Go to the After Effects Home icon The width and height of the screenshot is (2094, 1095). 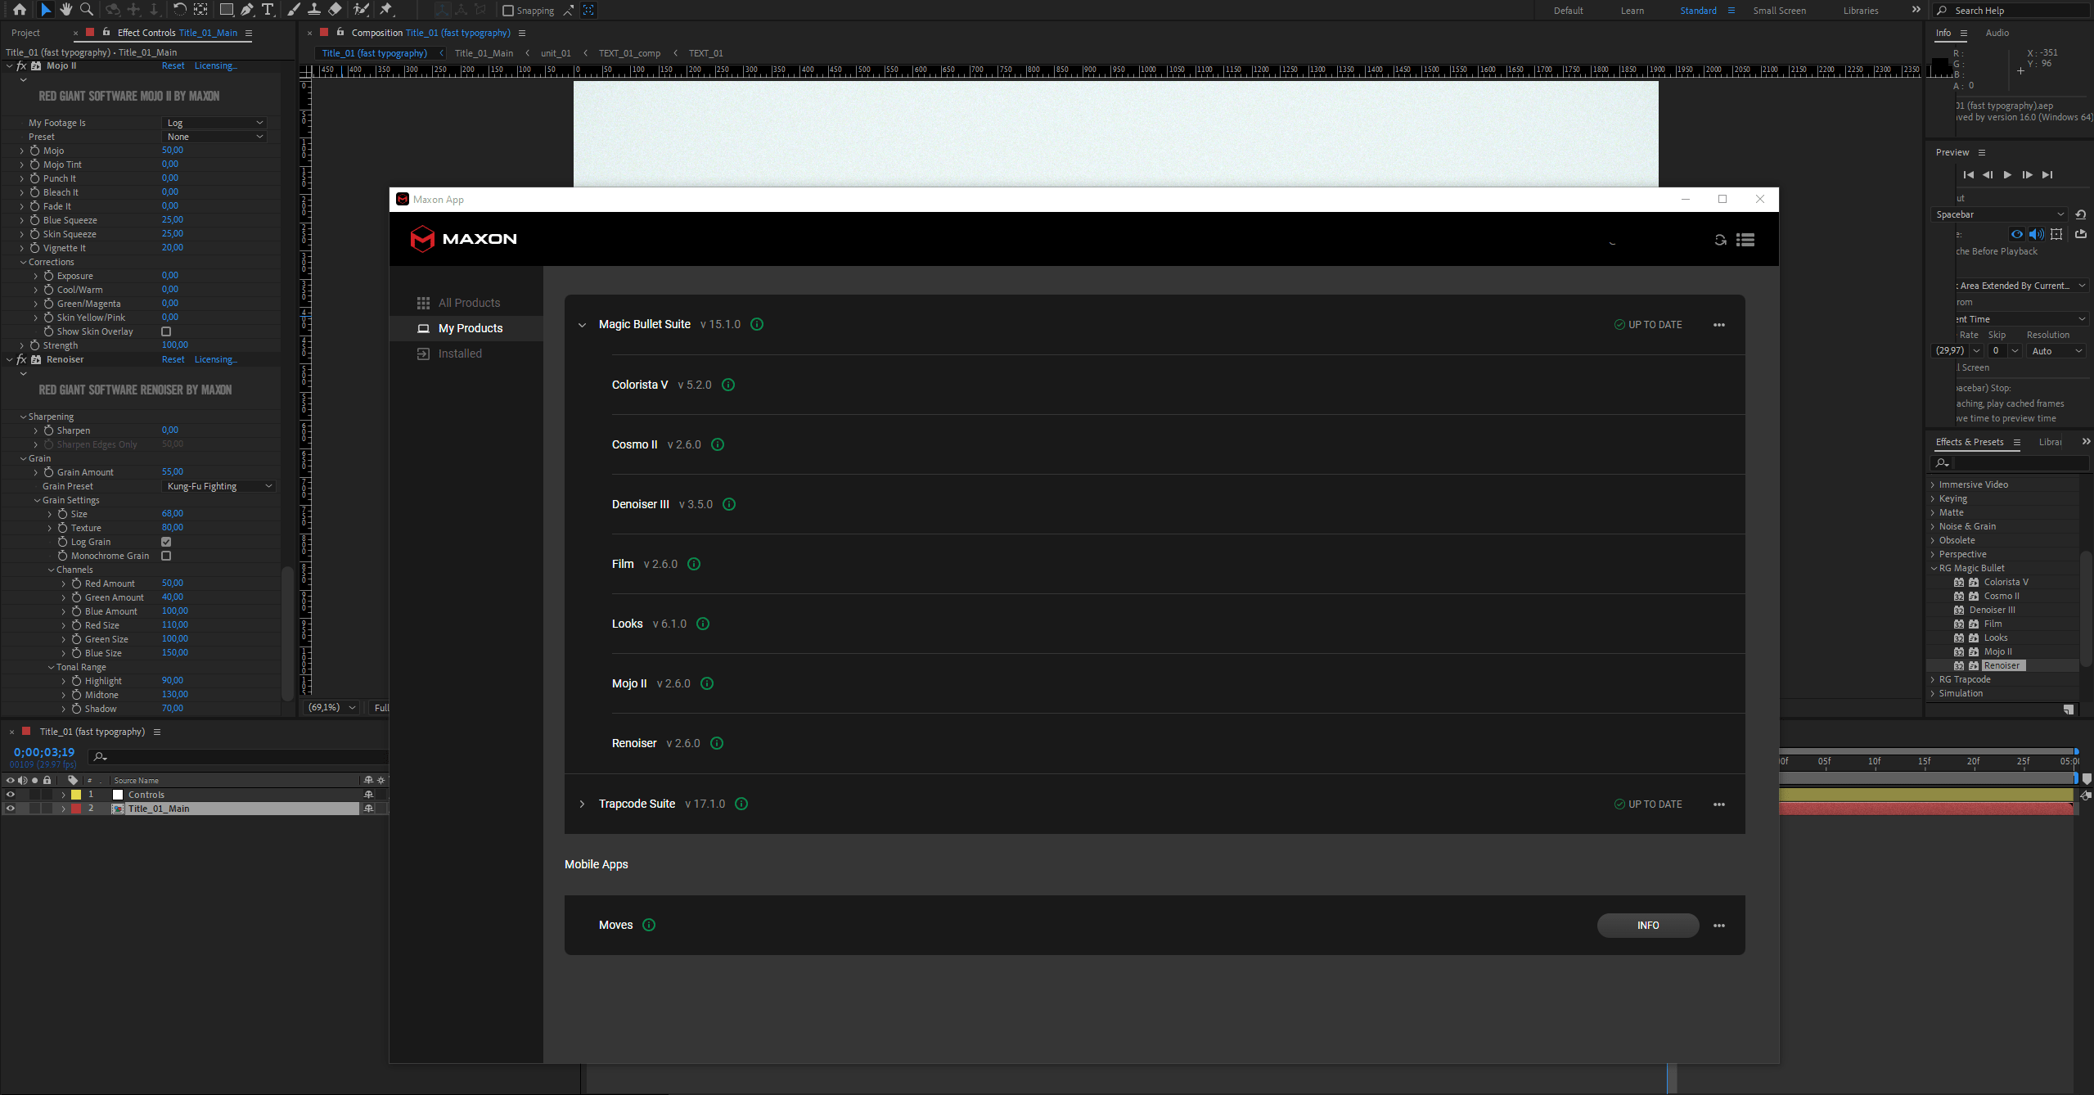(19, 10)
